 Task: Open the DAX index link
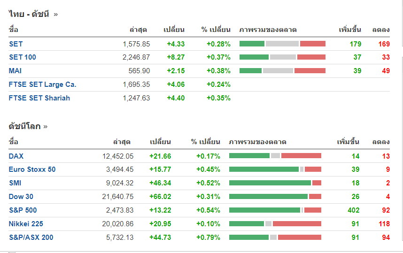click(x=16, y=156)
